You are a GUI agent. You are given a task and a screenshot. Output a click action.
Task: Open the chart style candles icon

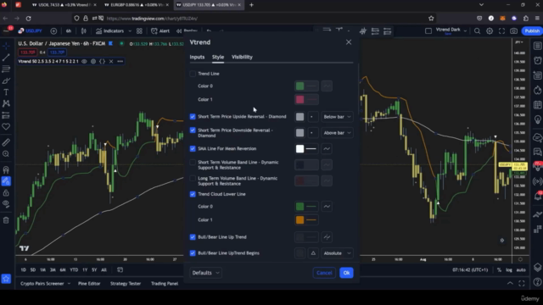click(83, 31)
